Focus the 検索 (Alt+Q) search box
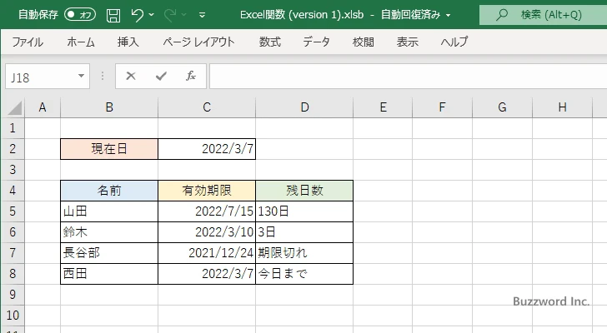This screenshot has height=333, width=607. click(543, 15)
